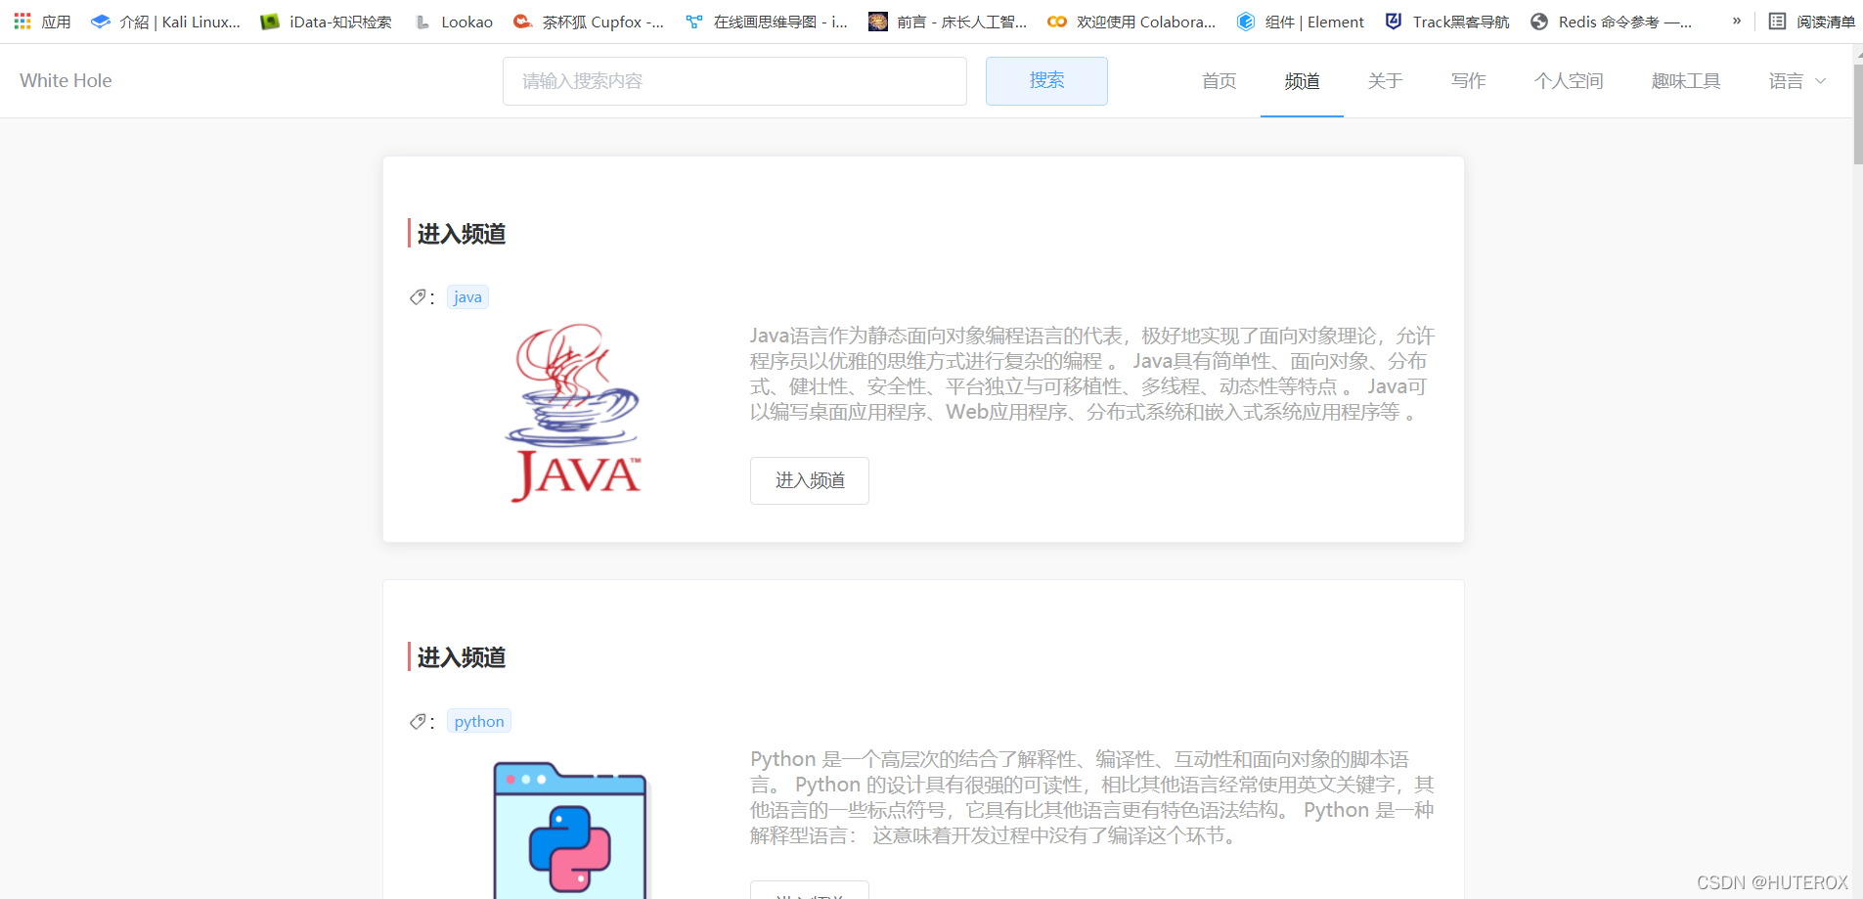This screenshot has width=1863, height=899.
Task: Open the 趣味工具 menu item
Action: tap(1686, 81)
